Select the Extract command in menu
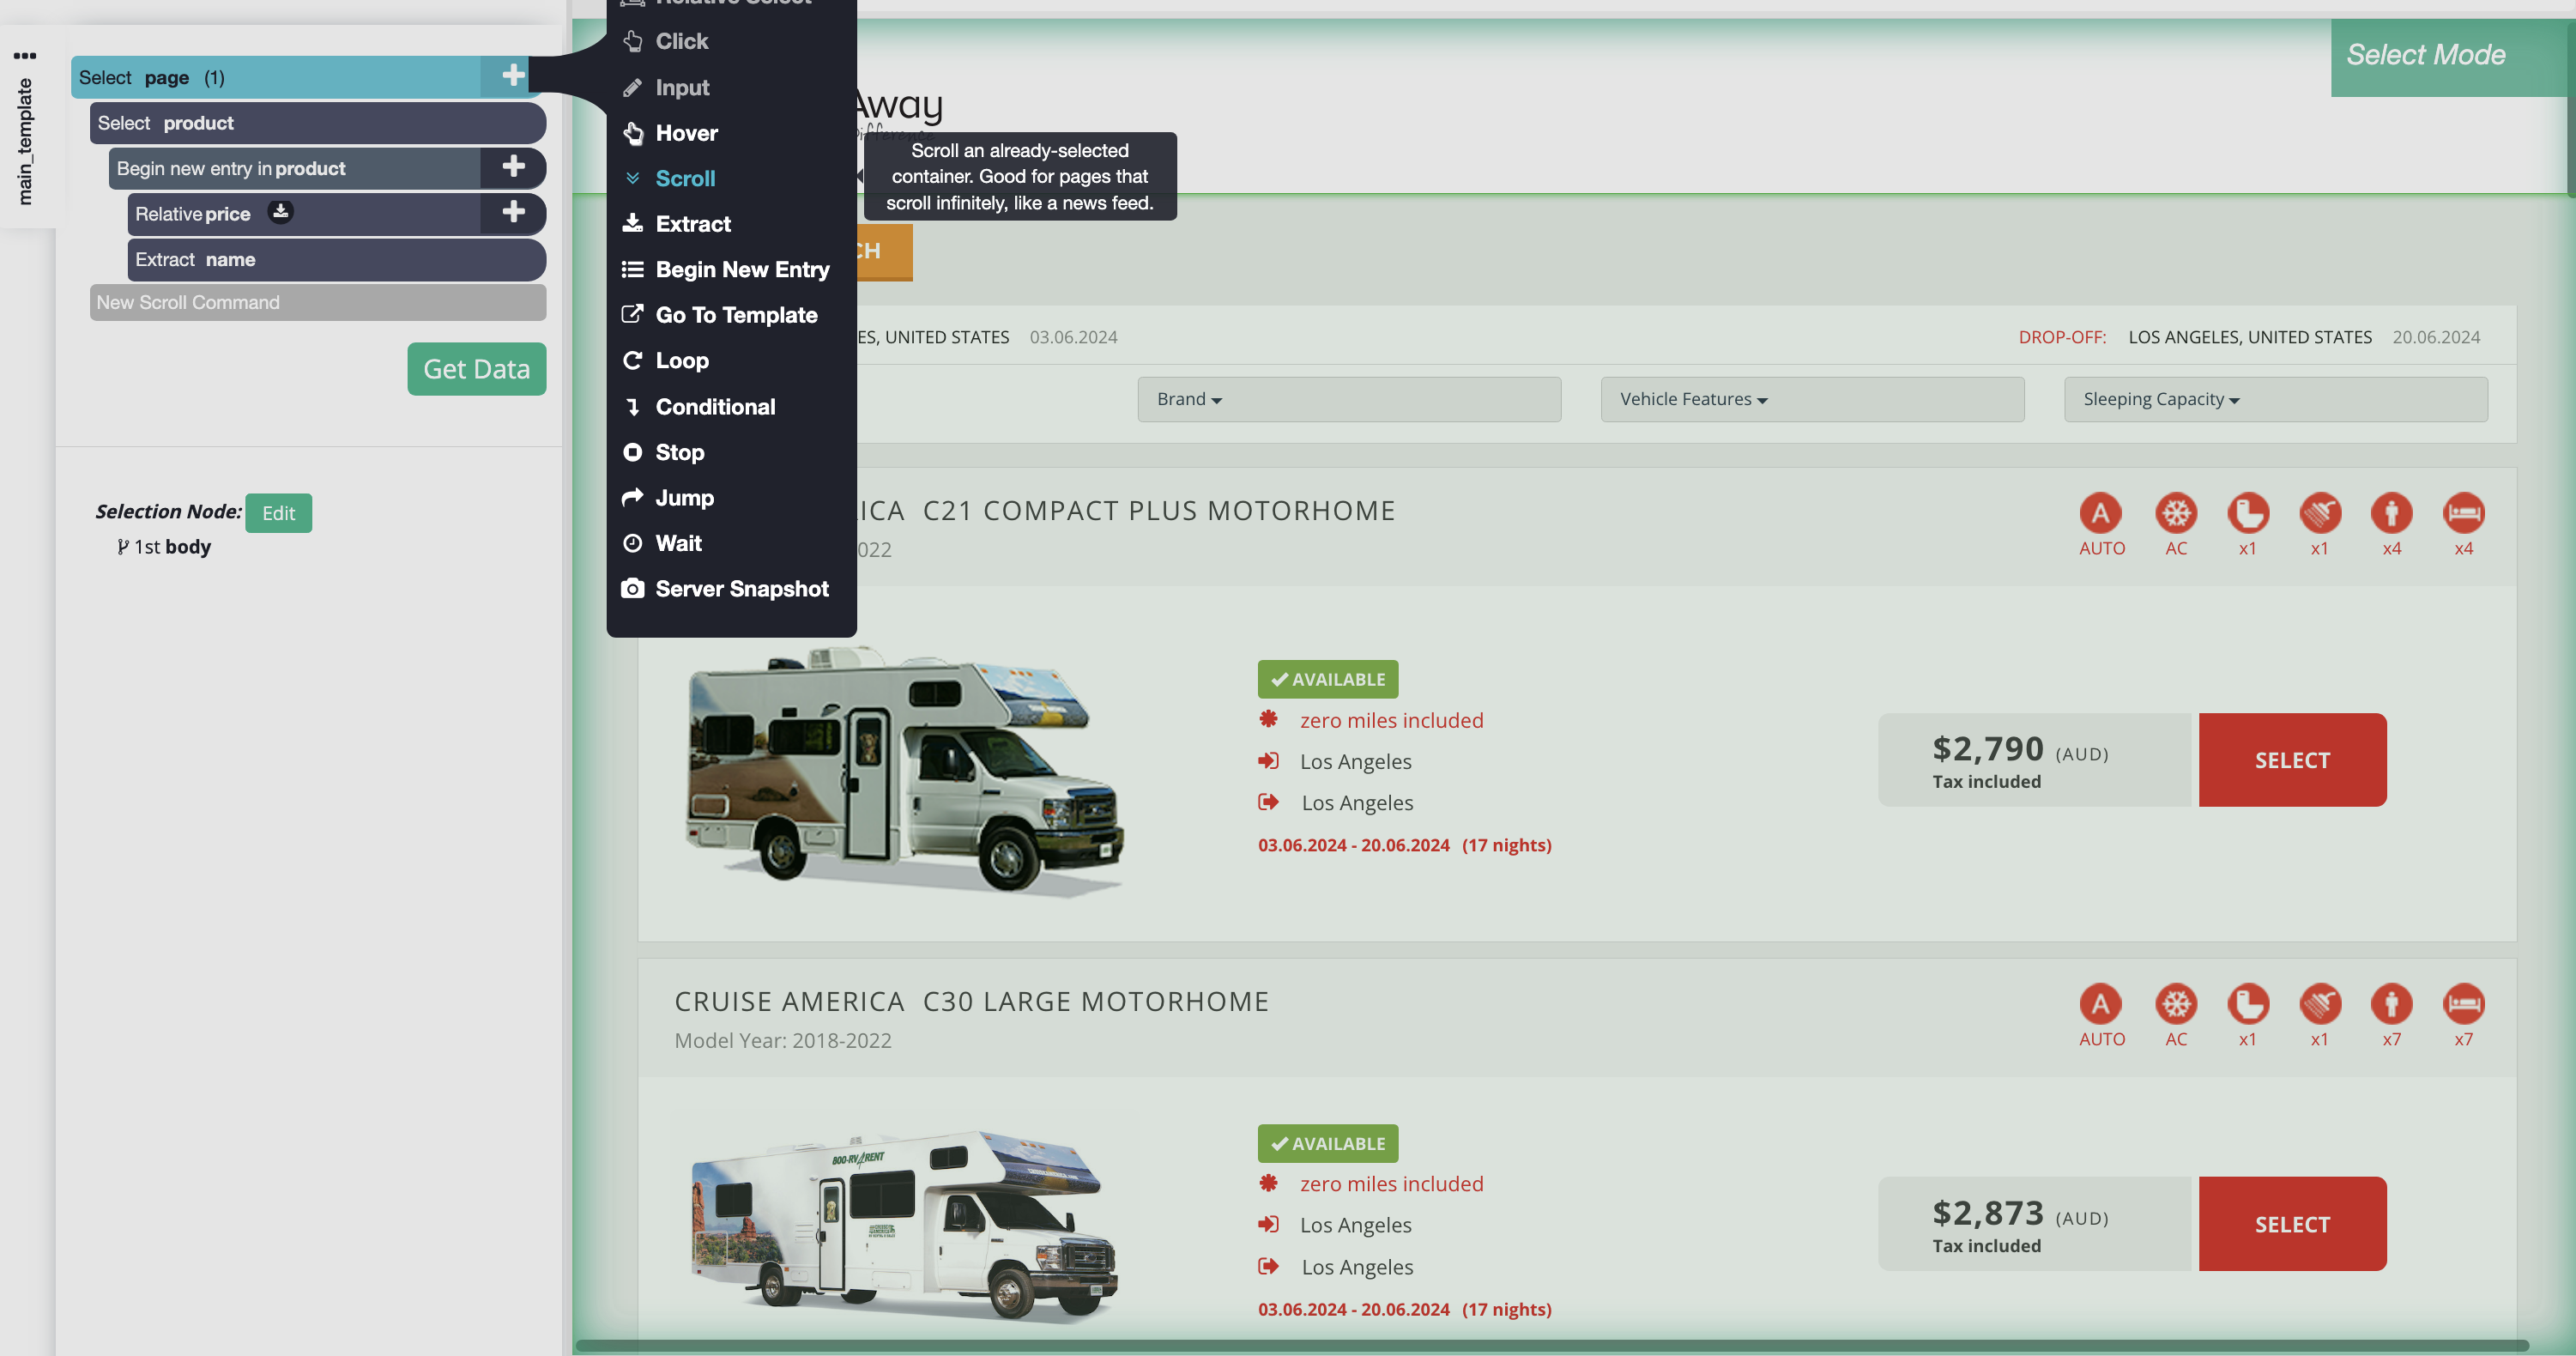Screen dimensions: 2576x1356 692,224
